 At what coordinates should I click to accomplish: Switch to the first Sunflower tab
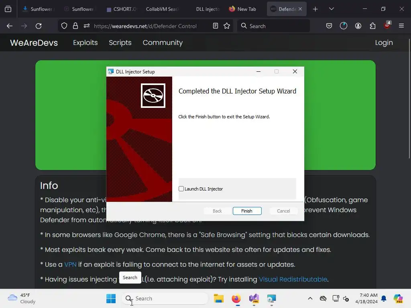(38, 9)
